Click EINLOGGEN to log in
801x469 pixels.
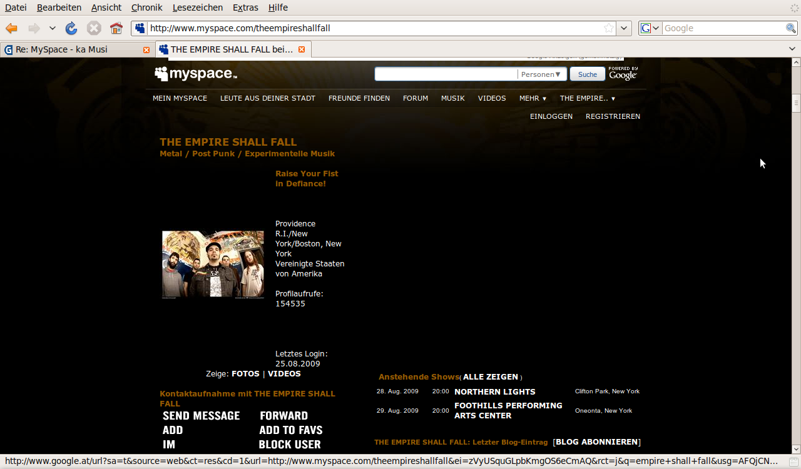point(551,116)
